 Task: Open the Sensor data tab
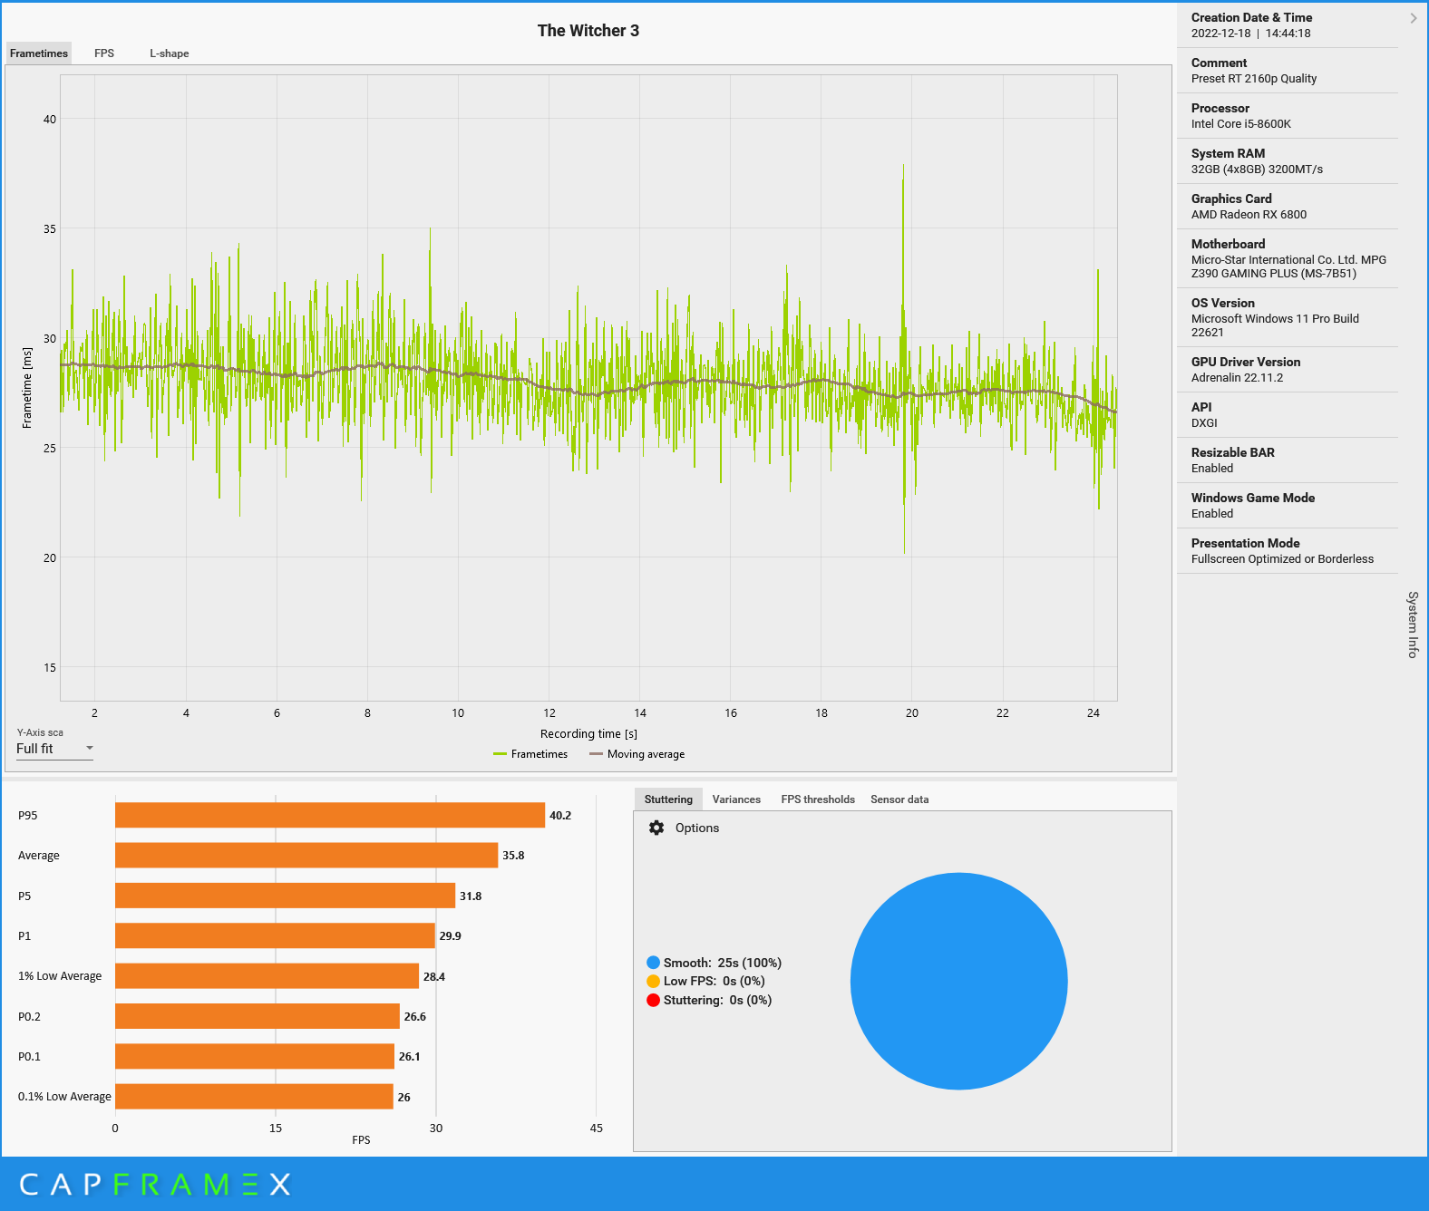[899, 799]
